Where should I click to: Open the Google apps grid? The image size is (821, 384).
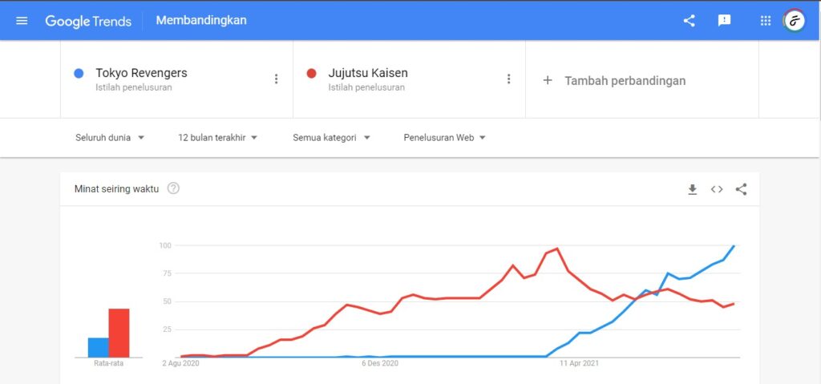[765, 21]
